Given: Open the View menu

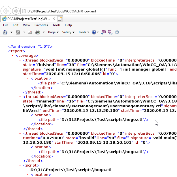Looking at the screenshot, I should pos(27,25).
